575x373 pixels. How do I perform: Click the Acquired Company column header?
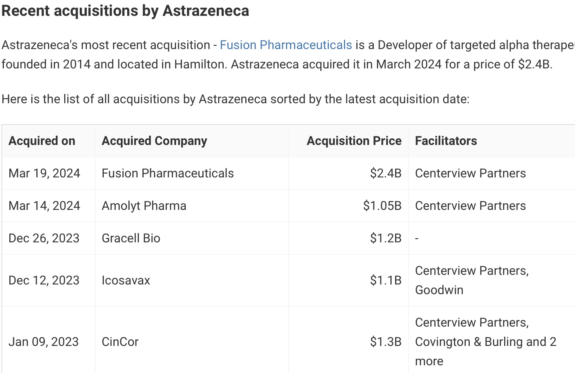coord(154,141)
